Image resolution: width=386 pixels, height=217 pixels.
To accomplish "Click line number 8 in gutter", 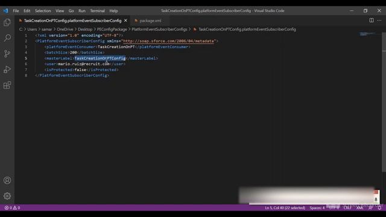I will [26, 75].
